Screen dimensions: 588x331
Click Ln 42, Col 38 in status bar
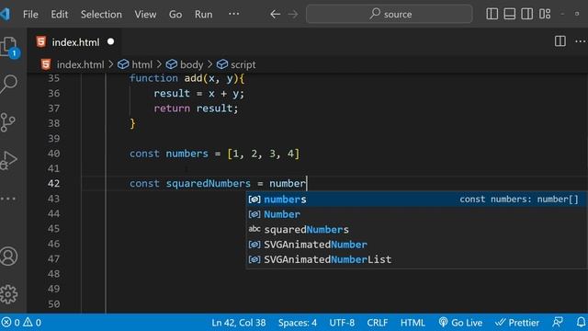239,323
